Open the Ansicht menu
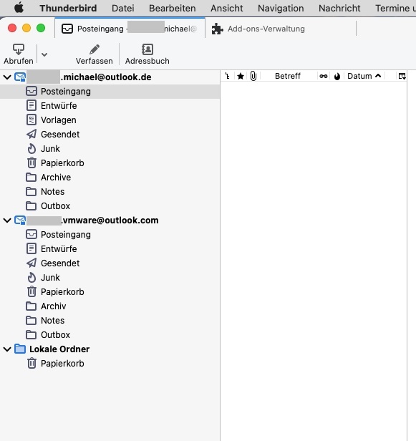 point(227,8)
